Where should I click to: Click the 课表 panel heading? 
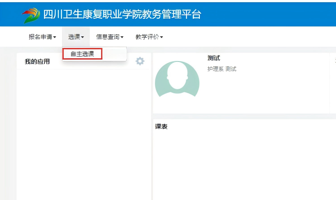(x=161, y=127)
